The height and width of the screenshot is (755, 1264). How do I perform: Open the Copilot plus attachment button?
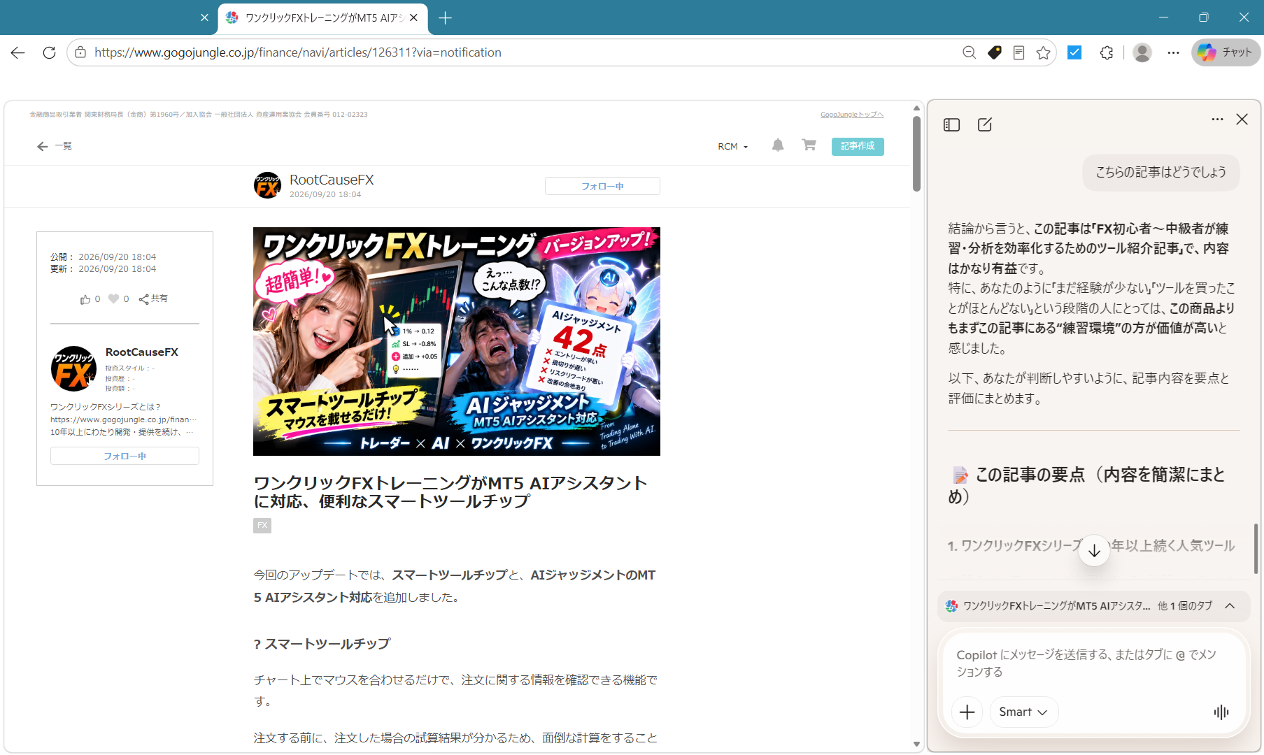(967, 712)
